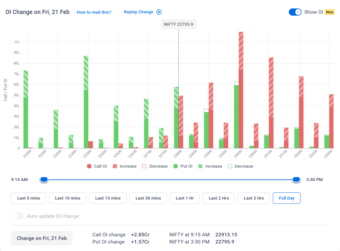The height and width of the screenshot is (251, 340).
Task: Click the red call bar at 23200
Action: 301,112
